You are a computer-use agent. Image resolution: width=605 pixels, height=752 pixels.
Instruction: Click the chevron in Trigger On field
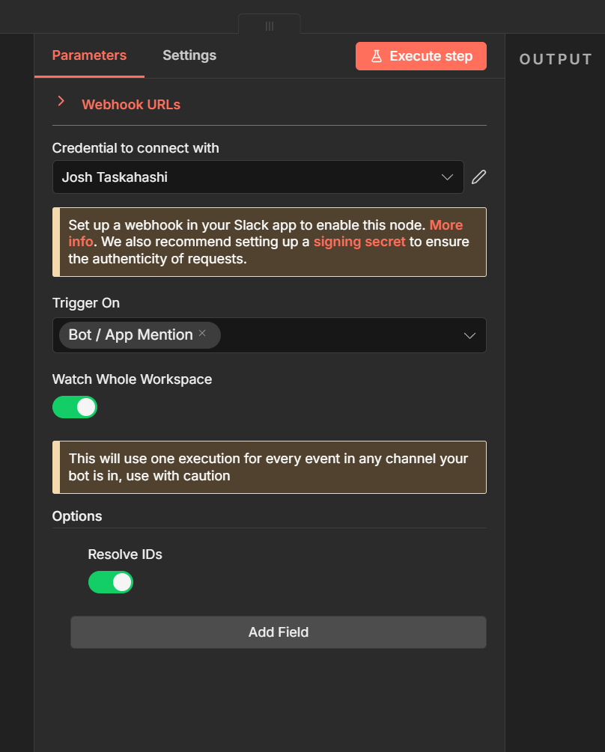tap(469, 335)
